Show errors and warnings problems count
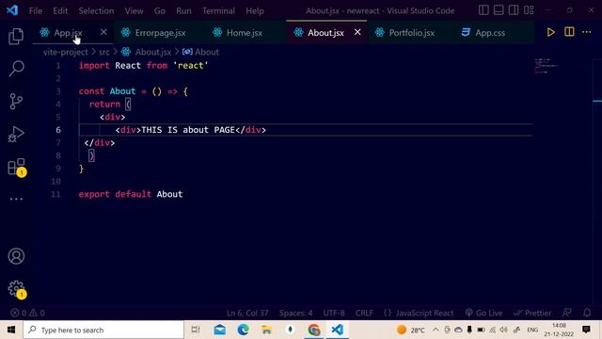Image resolution: width=602 pixels, height=339 pixels. 27,313
